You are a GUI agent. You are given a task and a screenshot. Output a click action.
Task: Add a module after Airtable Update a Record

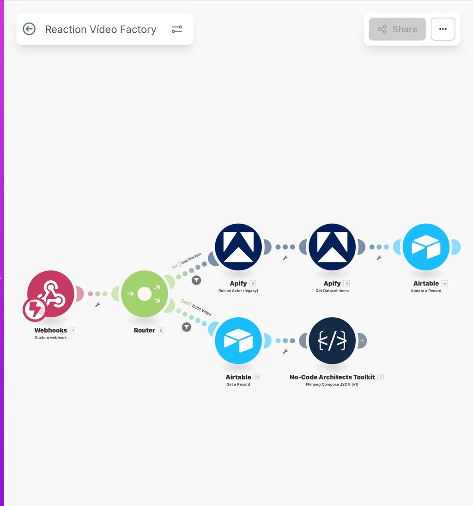click(456, 247)
